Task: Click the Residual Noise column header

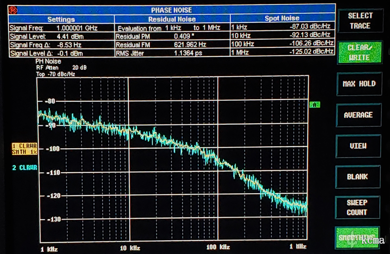Action: click(172, 19)
